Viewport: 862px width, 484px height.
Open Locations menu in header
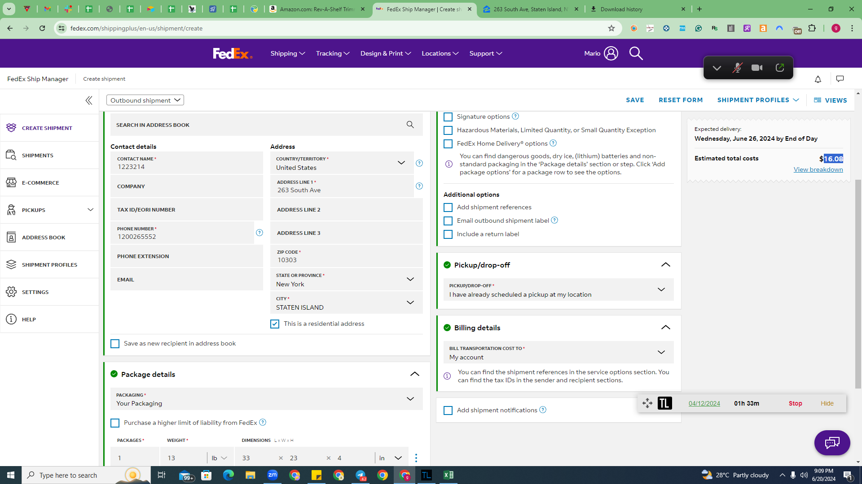[440, 53]
